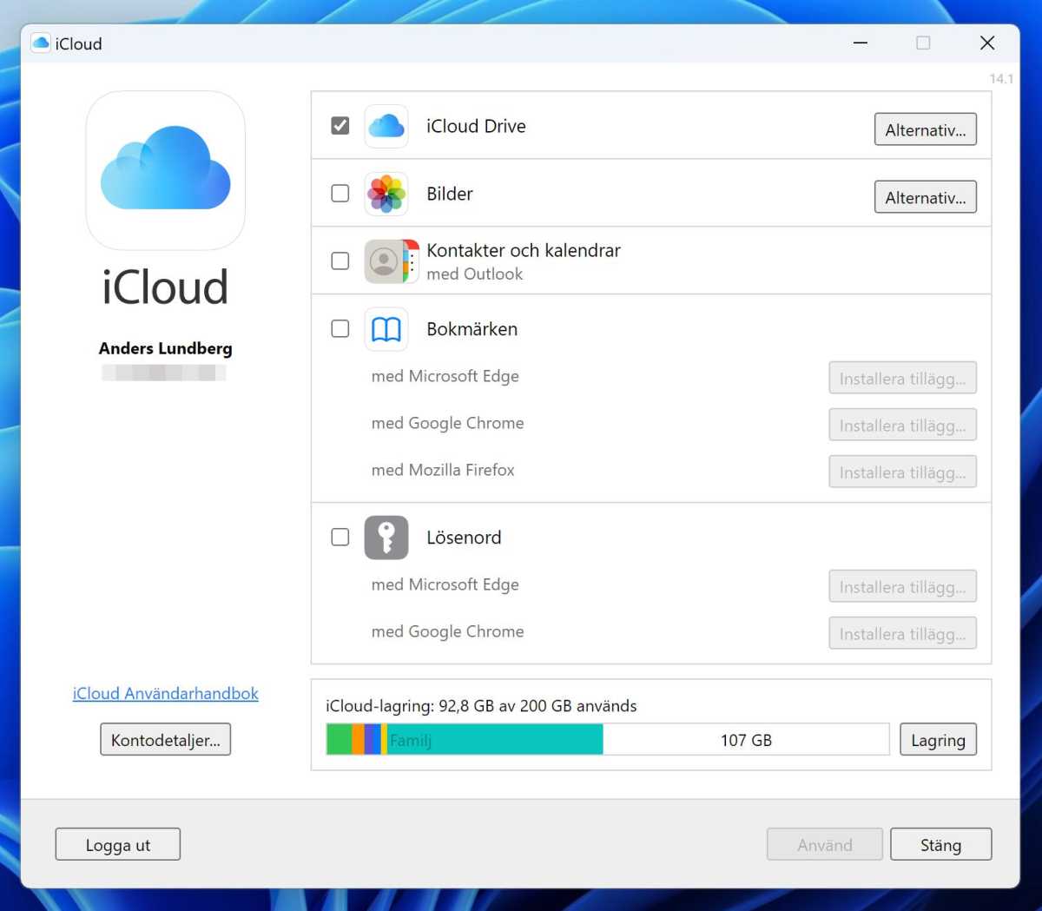Open Alternativ for Bilder
Viewport: 1042px width, 911px height.
point(926,197)
